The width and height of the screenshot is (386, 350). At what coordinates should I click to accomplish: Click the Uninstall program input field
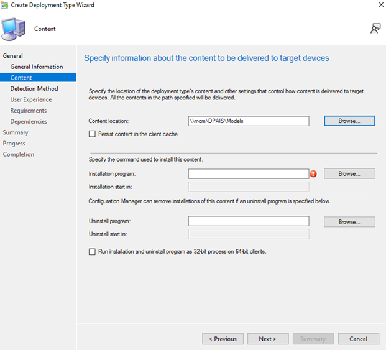249,221
